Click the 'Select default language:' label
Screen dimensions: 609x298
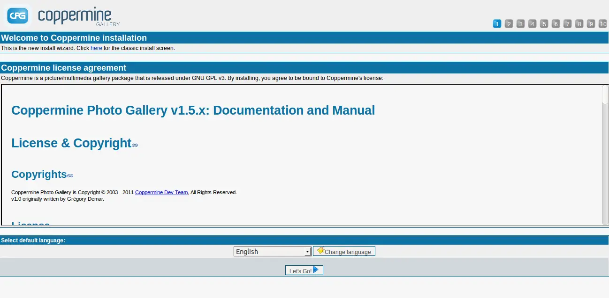(x=33, y=240)
